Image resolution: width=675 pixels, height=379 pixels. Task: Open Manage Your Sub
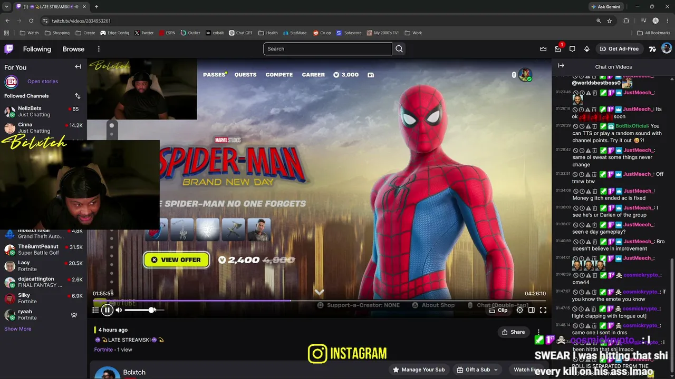tap(419, 370)
